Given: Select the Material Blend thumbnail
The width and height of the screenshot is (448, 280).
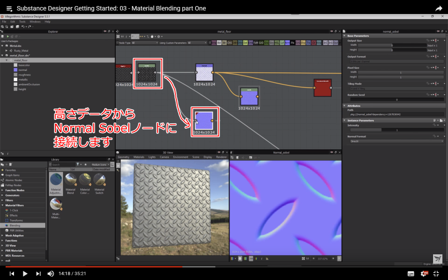Looking at the screenshot, I should click(x=70, y=184).
